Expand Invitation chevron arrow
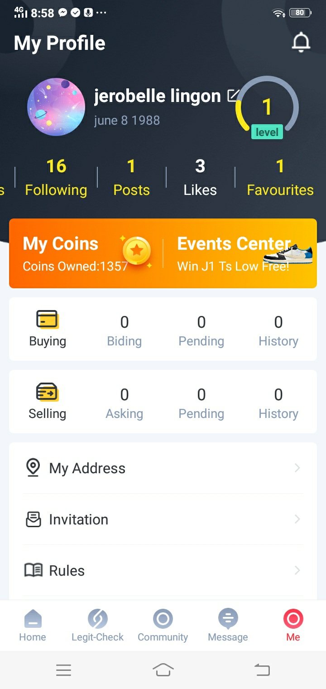 tap(297, 519)
